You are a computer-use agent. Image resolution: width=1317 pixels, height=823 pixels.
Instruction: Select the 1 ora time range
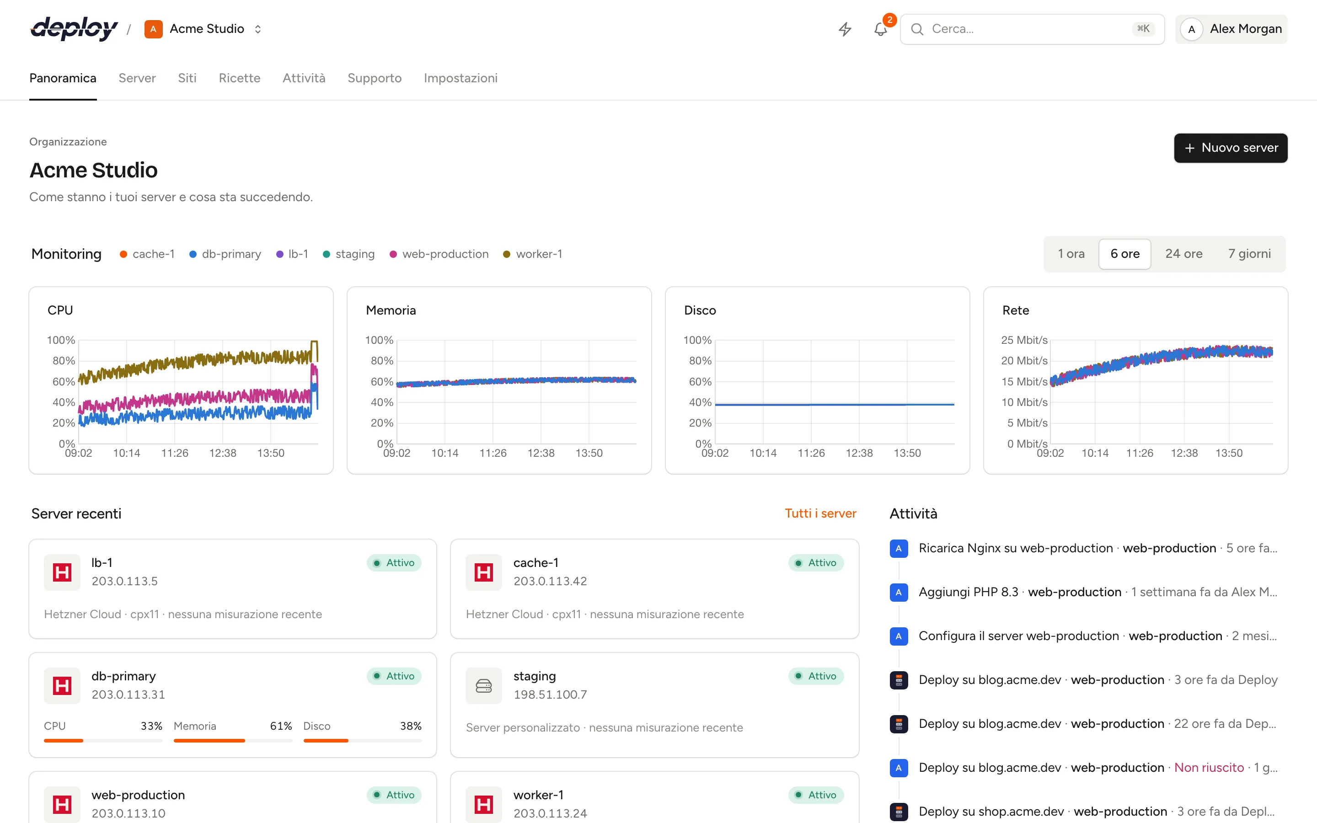coord(1071,254)
